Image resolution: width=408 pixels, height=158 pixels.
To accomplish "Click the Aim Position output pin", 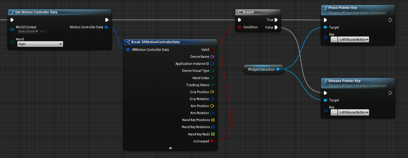I will 212,106.
